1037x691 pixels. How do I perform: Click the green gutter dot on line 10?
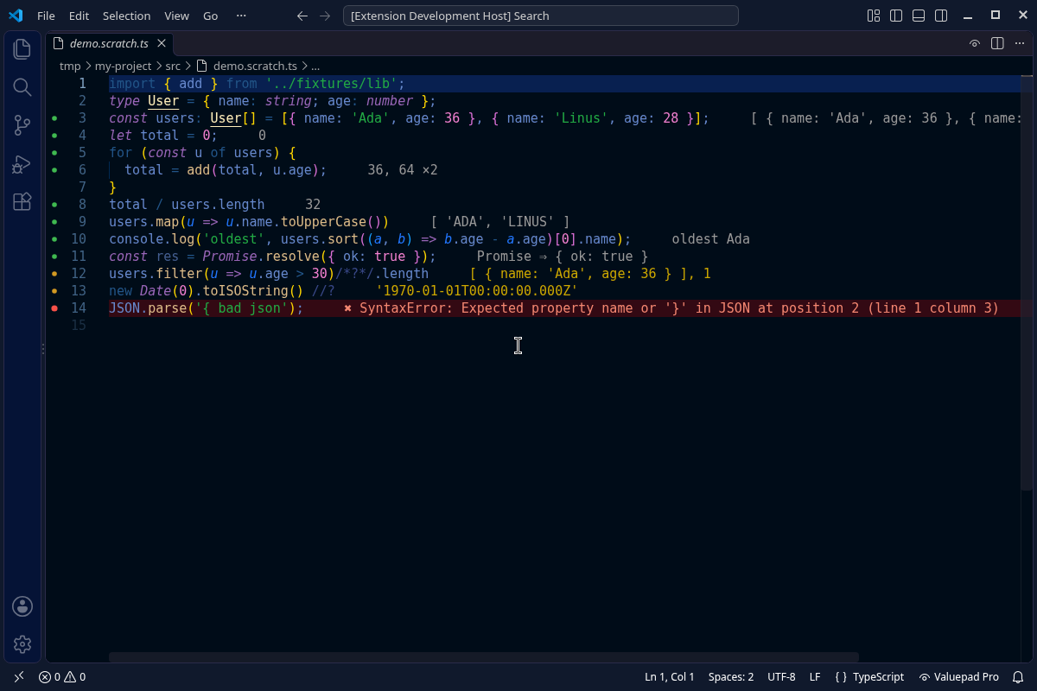pos(54,238)
